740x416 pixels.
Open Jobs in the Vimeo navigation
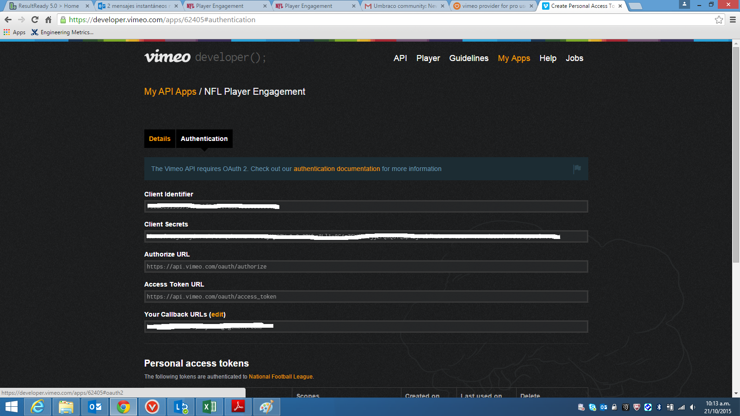point(574,58)
